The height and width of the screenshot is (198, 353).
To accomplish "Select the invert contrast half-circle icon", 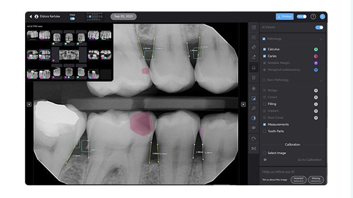I will [253, 118].
